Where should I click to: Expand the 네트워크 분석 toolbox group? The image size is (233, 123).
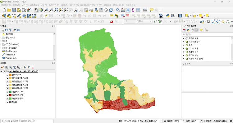[x=184, y=42]
